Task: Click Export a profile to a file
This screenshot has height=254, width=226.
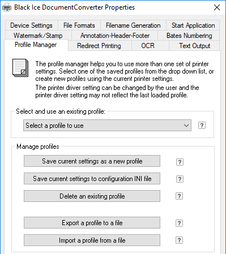Action: 92,223
